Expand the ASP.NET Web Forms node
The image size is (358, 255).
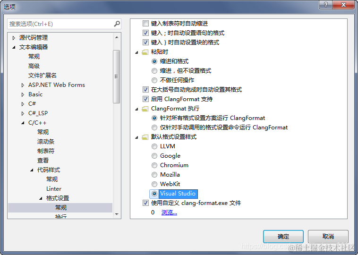23,85
